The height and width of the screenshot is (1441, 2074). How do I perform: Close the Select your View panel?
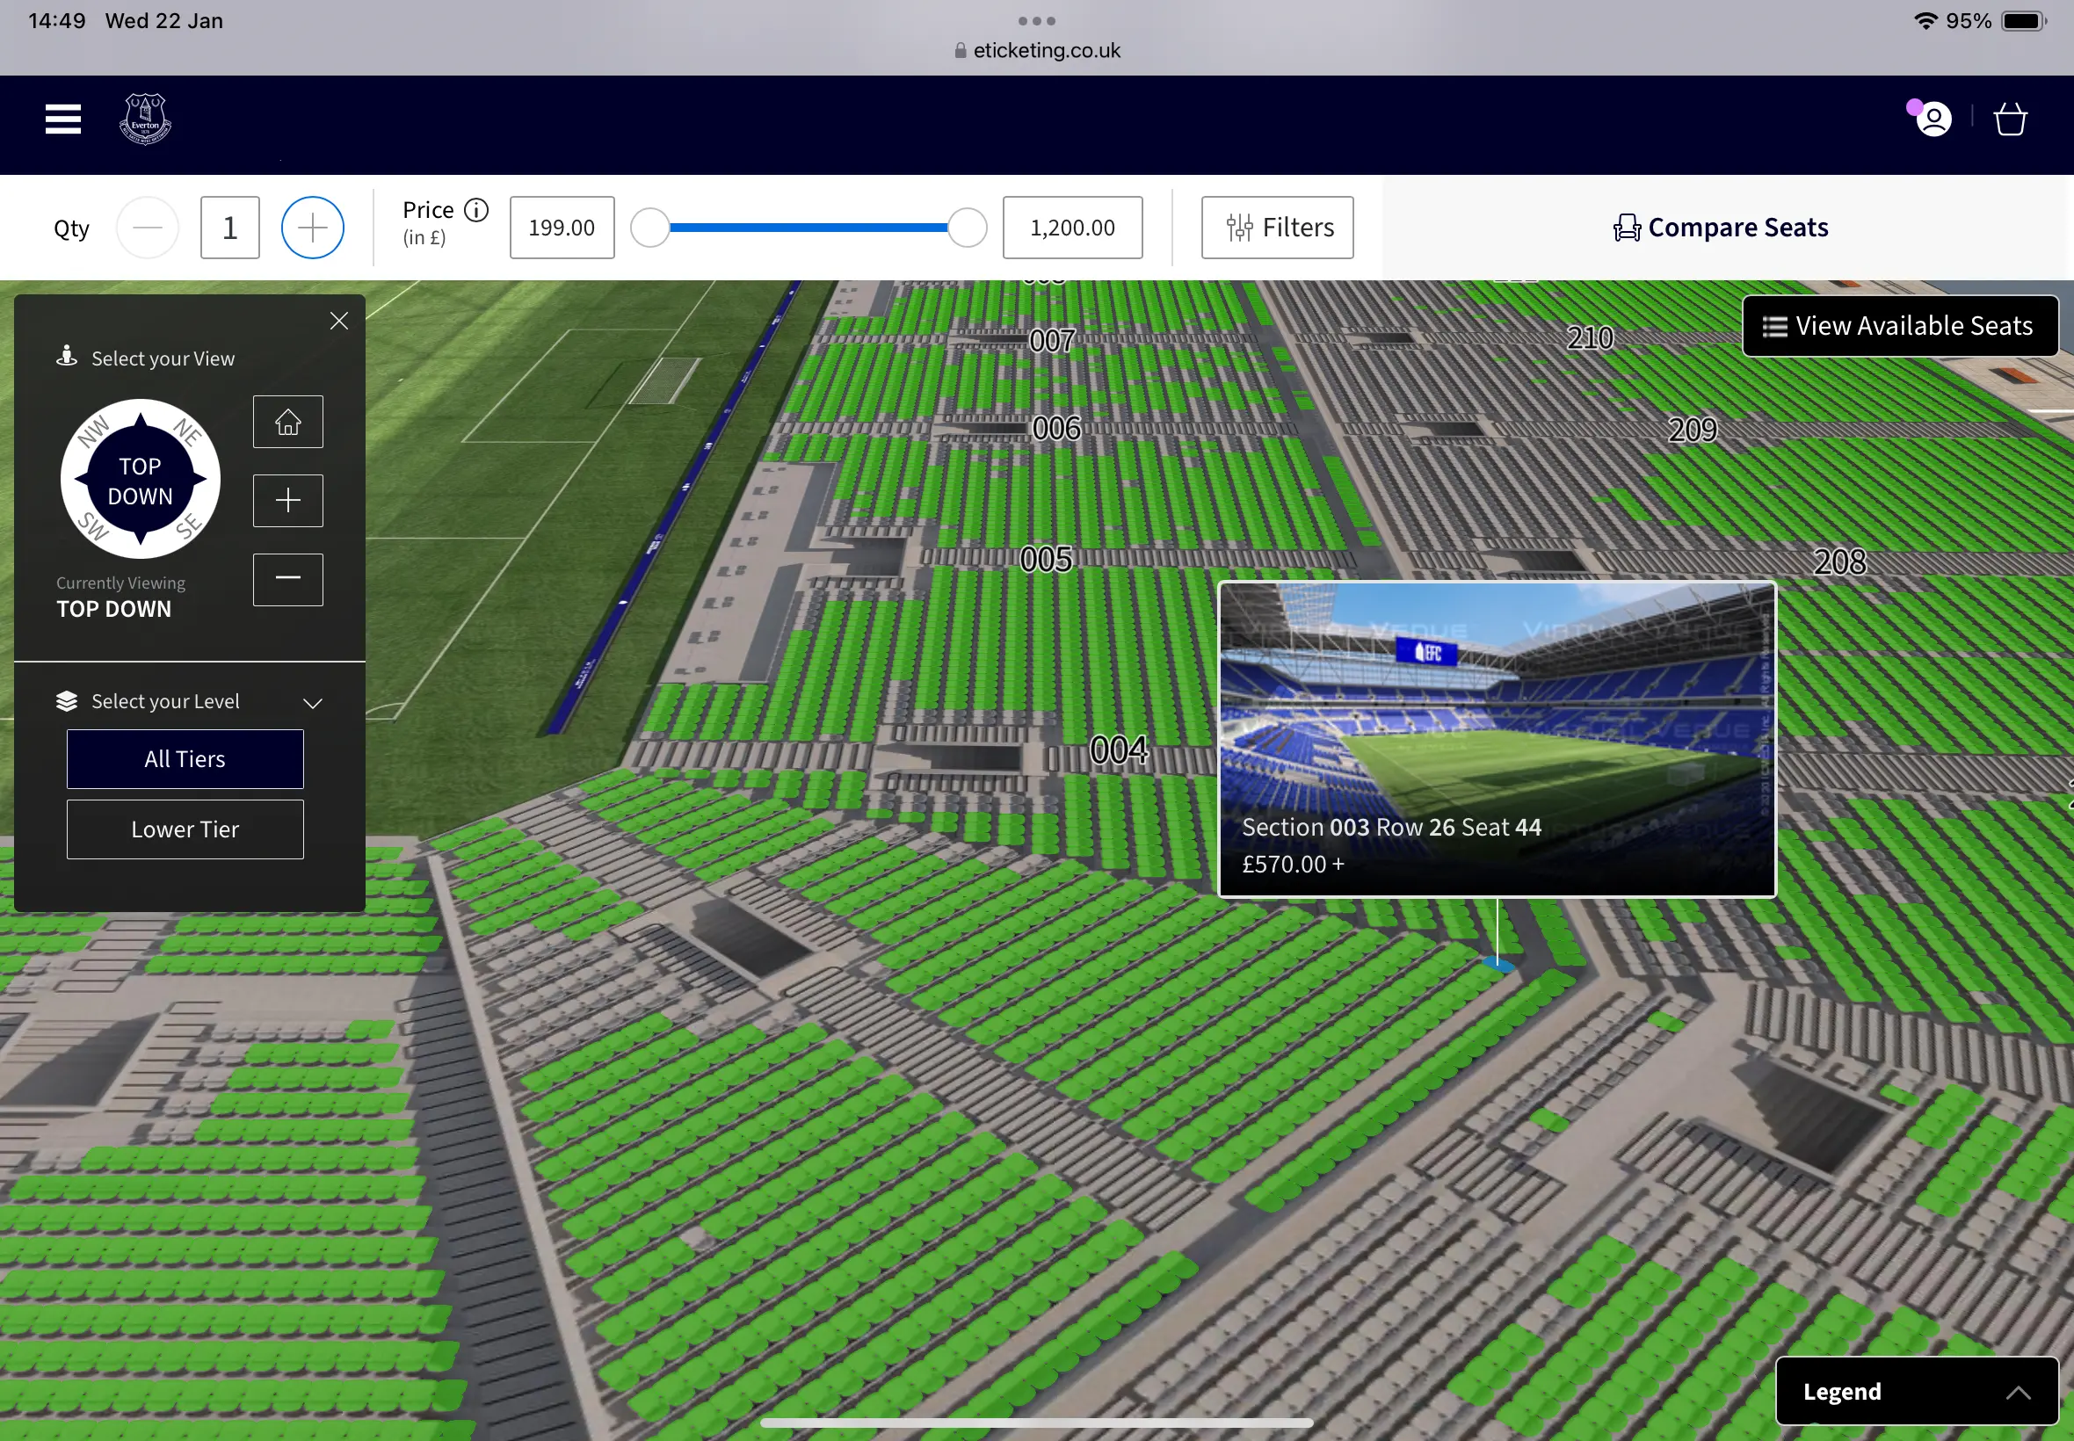339,321
